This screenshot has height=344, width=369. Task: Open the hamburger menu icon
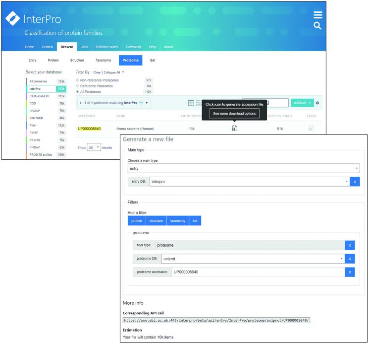click(x=317, y=15)
